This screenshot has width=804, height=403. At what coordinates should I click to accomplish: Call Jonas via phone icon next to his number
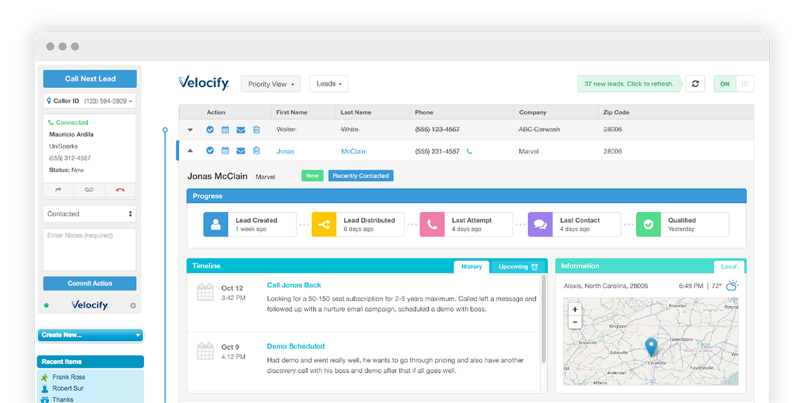click(470, 150)
